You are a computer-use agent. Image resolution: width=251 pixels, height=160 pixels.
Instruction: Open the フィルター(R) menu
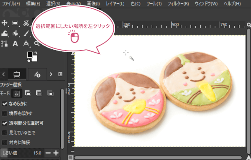pyautogui.click(x=178, y=3)
